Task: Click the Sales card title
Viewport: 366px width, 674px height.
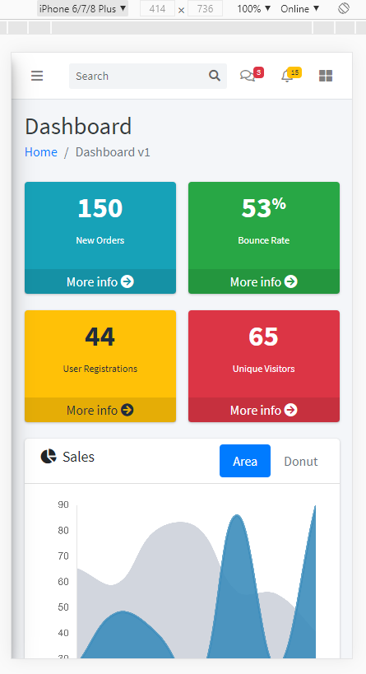Action: click(79, 457)
